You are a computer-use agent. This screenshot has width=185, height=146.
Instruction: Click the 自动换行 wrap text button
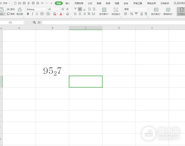(x=116, y=11)
